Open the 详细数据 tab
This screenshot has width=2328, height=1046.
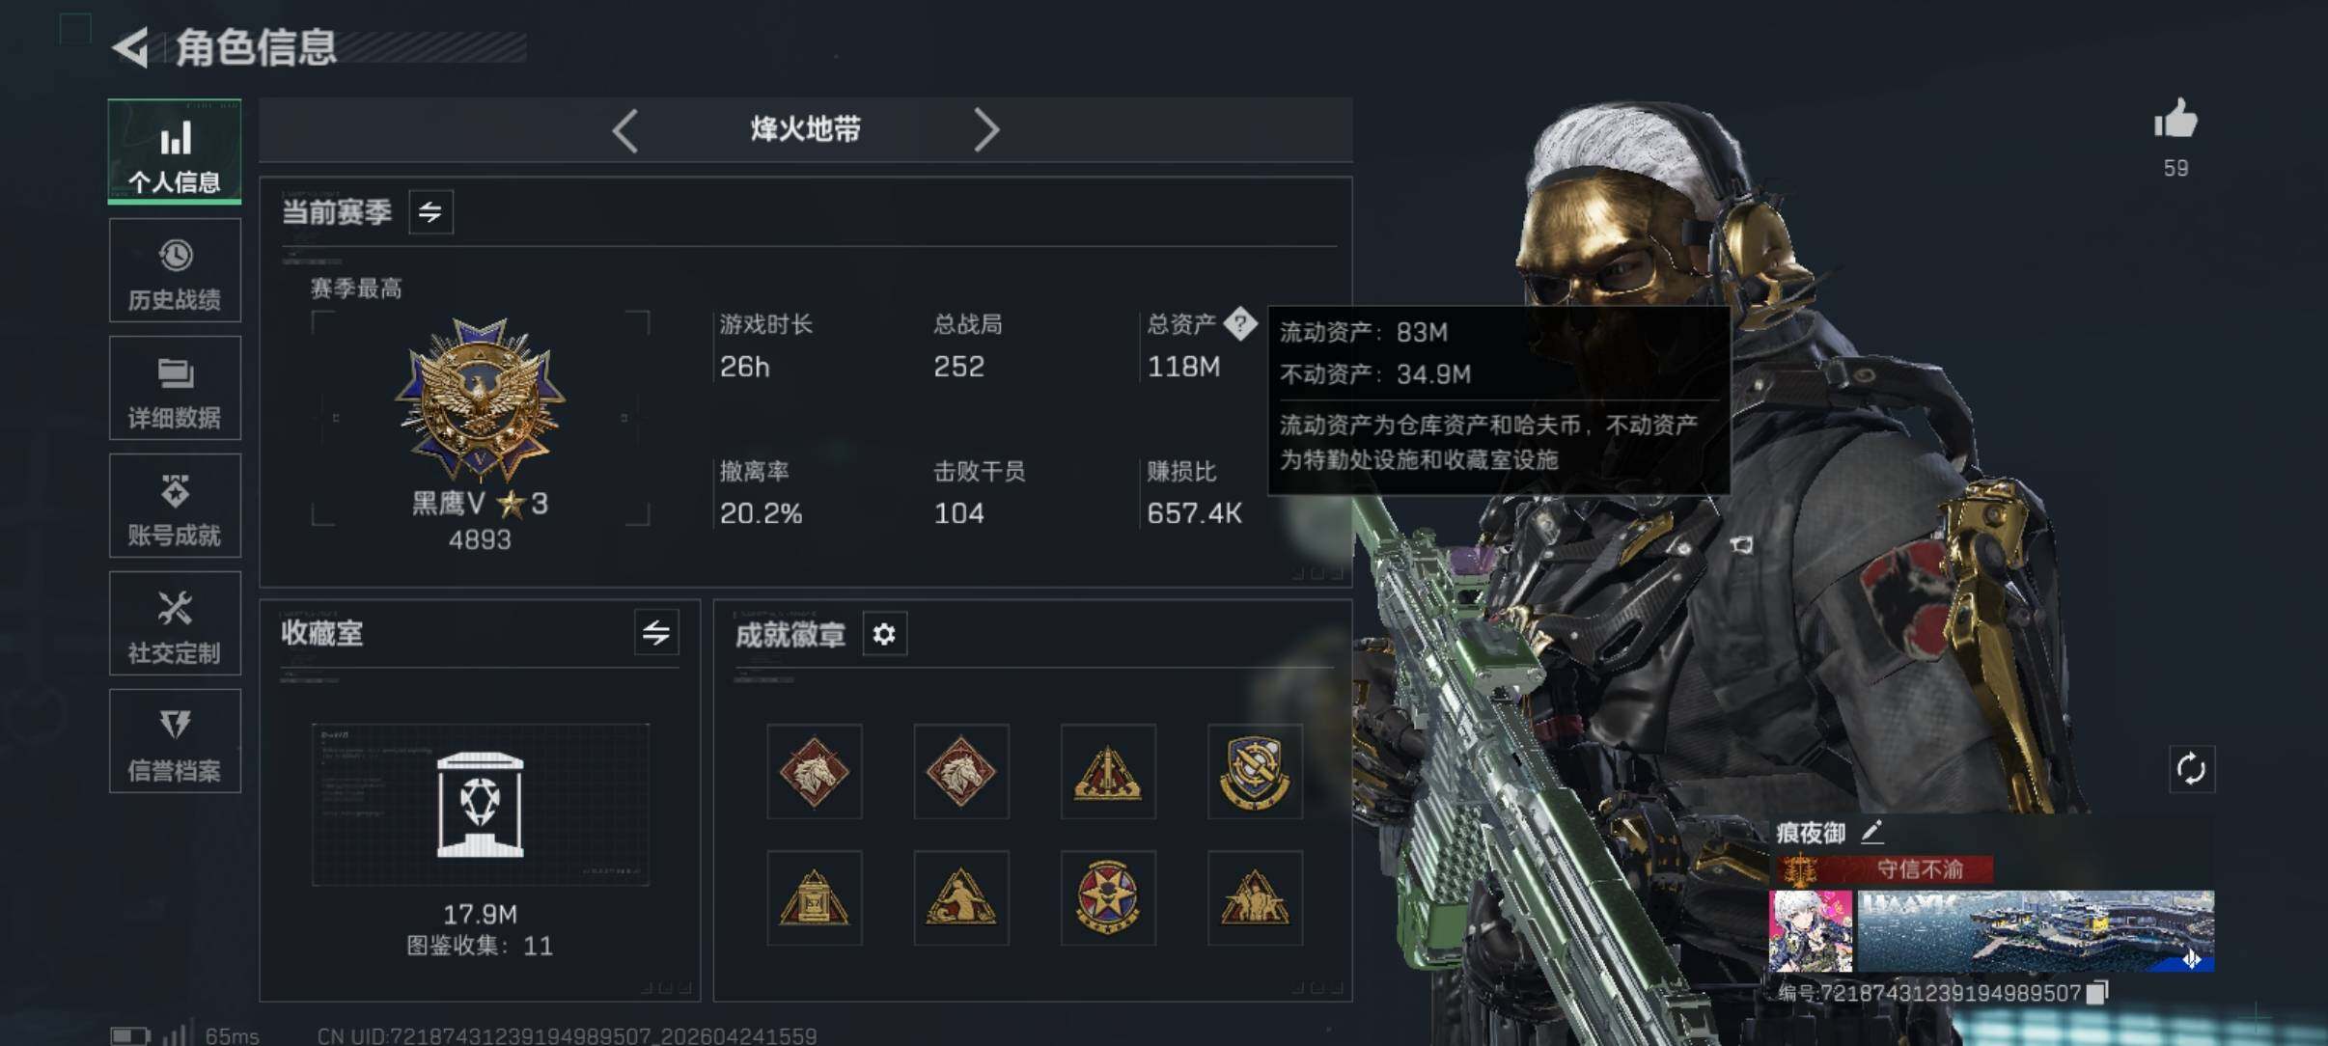pyautogui.click(x=175, y=388)
